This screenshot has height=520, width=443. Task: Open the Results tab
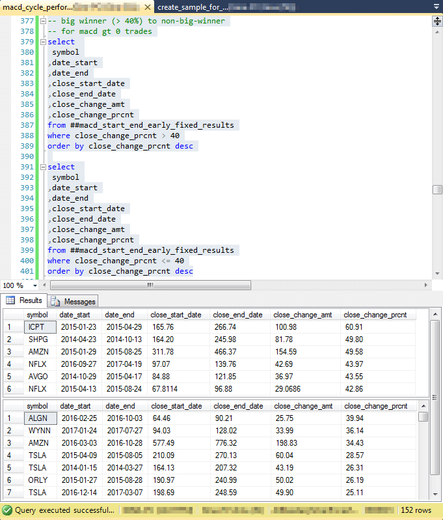pos(24,300)
